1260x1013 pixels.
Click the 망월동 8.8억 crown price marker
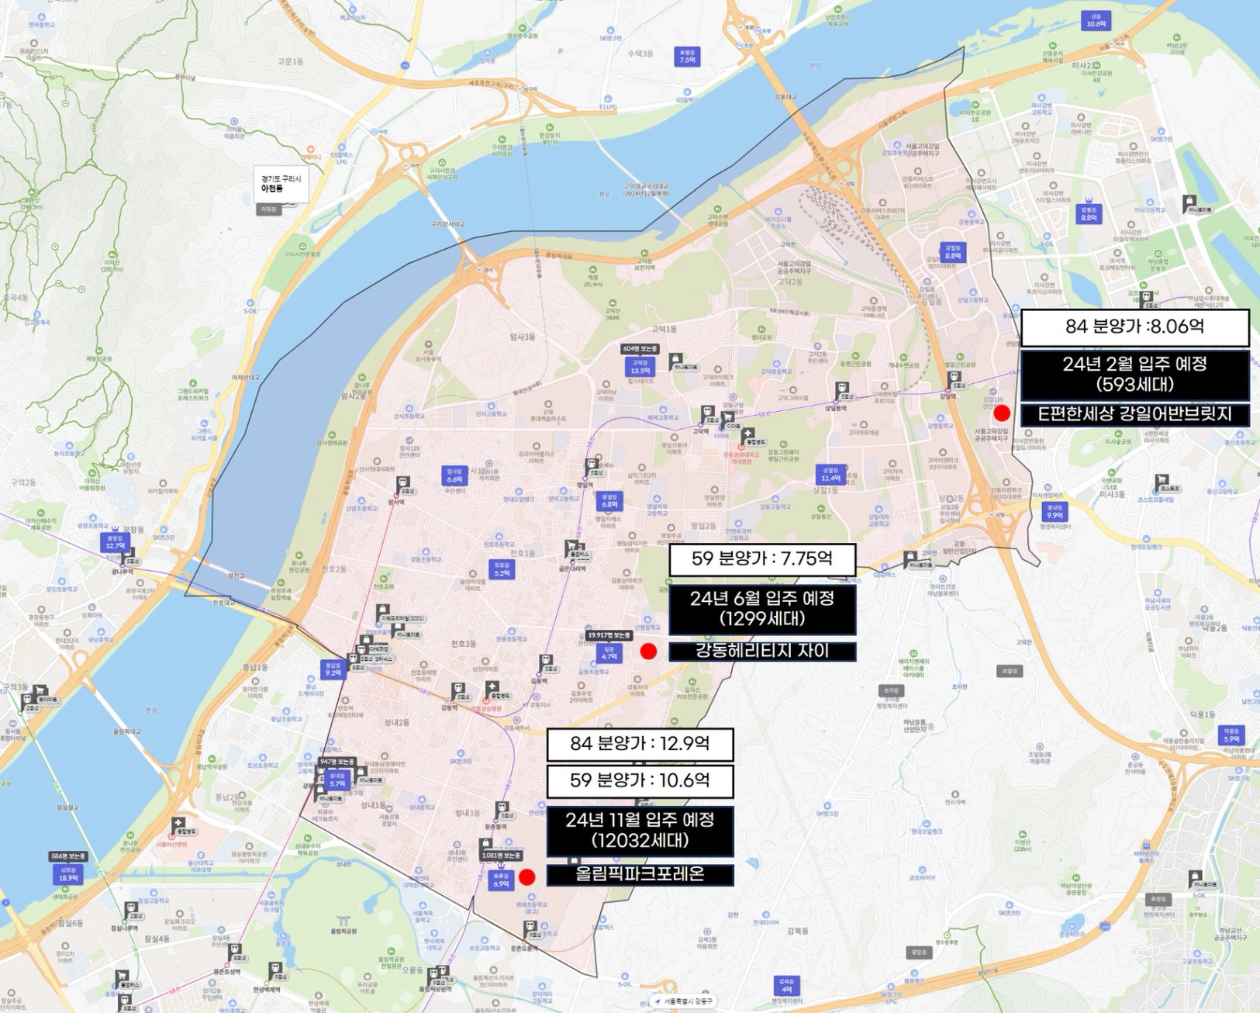tap(1089, 213)
